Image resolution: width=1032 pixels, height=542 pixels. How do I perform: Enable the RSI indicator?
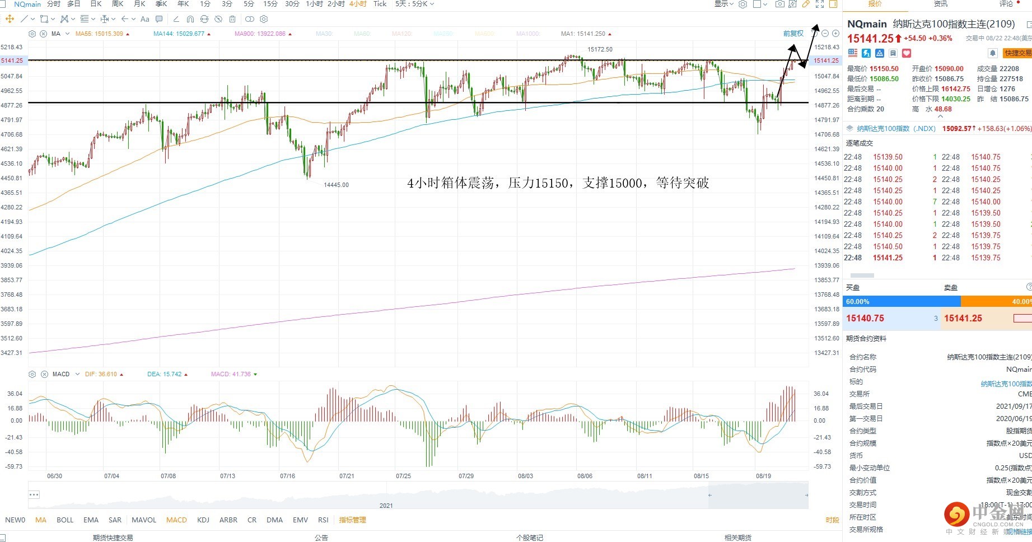[323, 520]
